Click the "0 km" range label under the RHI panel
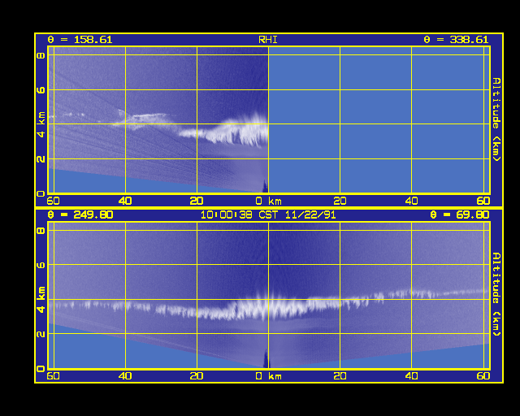This screenshot has height=416, width=520. [268, 201]
